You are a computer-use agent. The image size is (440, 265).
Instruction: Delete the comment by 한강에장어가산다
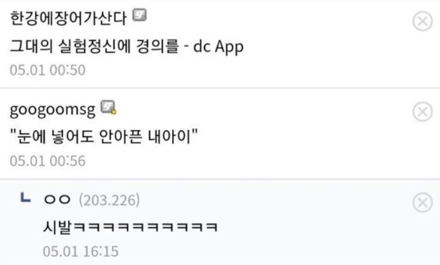click(x=422, y=21)
